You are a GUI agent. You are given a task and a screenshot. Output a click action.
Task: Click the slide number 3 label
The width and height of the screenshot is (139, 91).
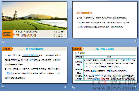click(x=65, y=87)
